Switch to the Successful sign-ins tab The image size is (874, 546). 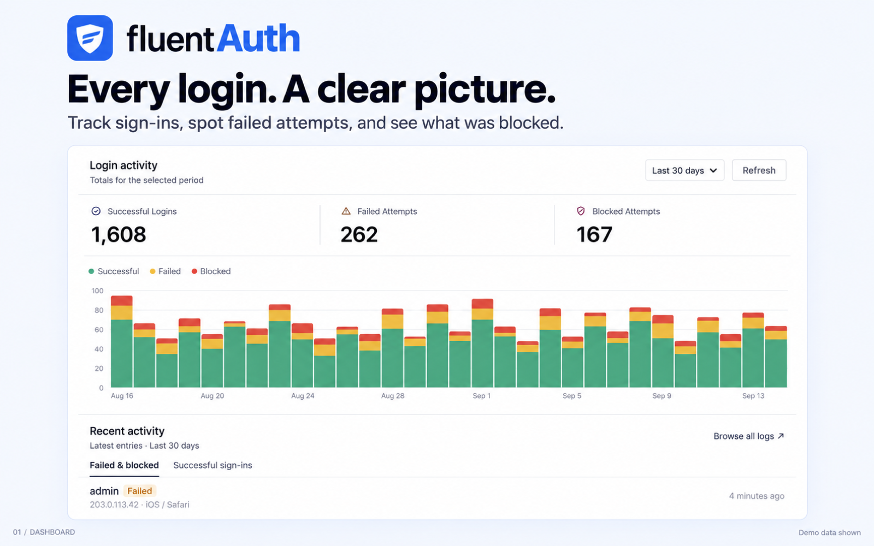click(212, 465)
